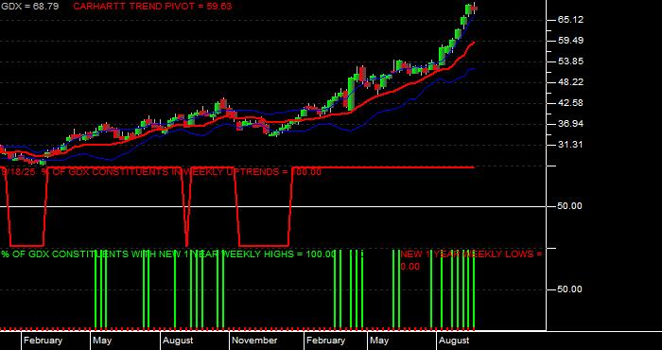Click the first August time axis label
662x350 pixels.
coord(178,341)
